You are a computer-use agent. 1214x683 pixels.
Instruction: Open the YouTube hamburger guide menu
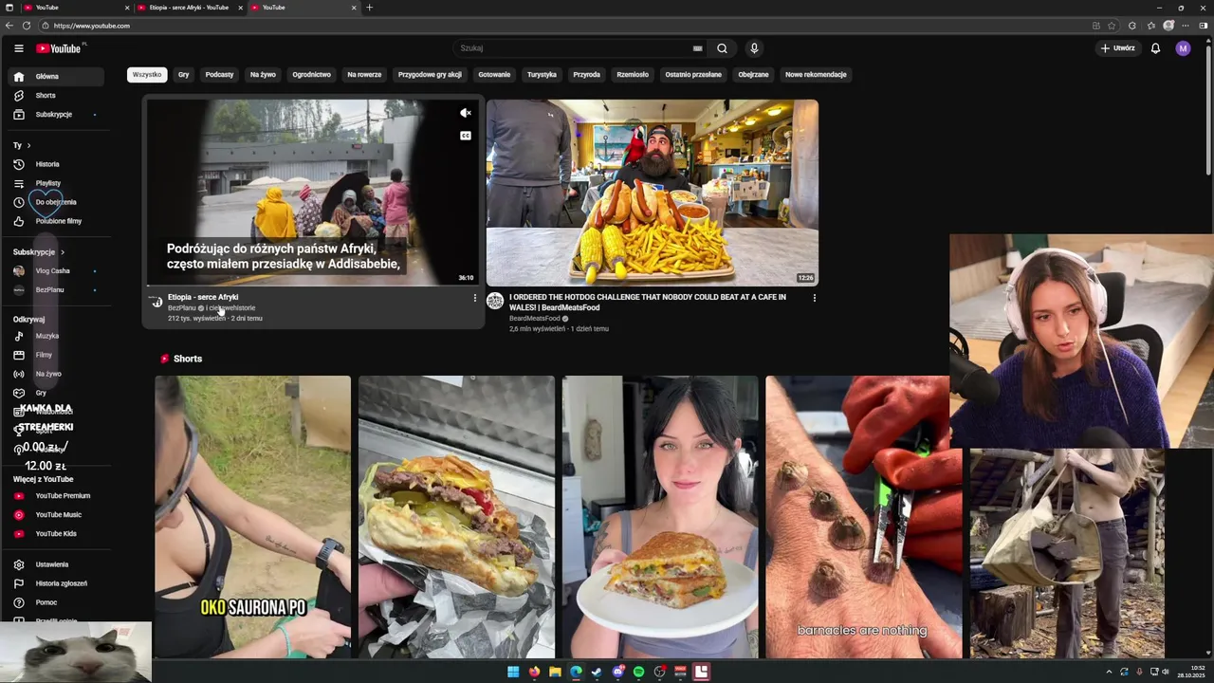[19, 48]
